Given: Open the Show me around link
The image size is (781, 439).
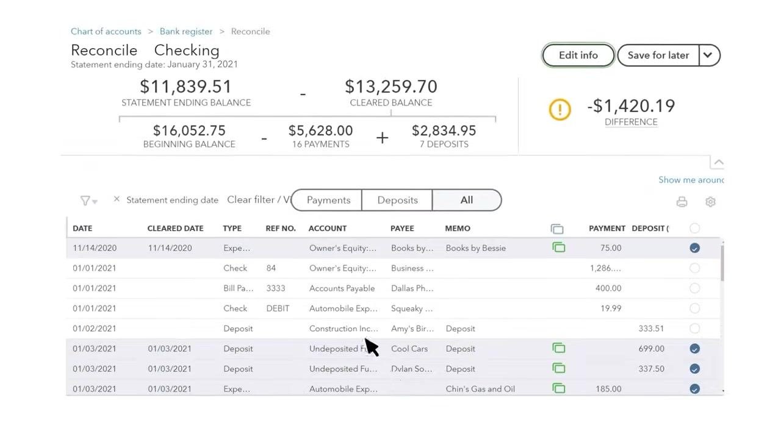Looking at the screenshot, I should [x=691, y=180].
